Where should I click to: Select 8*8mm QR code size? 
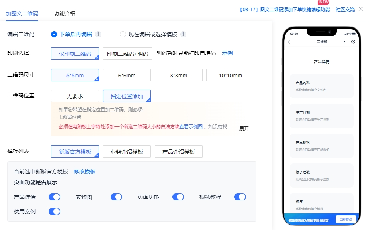pyautogui.click(x=179, y=75)
